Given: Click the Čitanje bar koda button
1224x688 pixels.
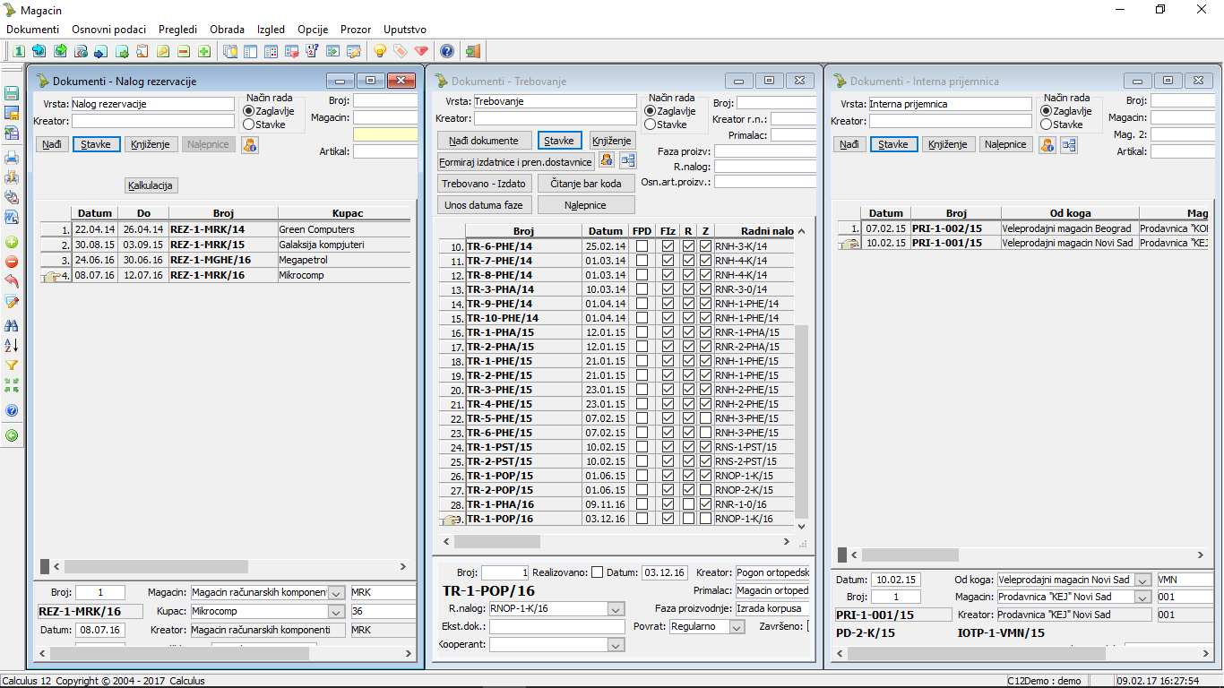Looking at the screenshot, I should point(585,184).
